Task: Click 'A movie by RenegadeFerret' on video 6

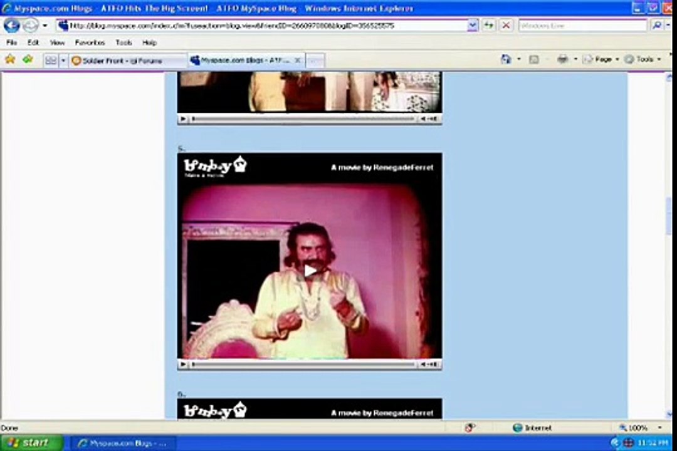Action: coord(382,413)
